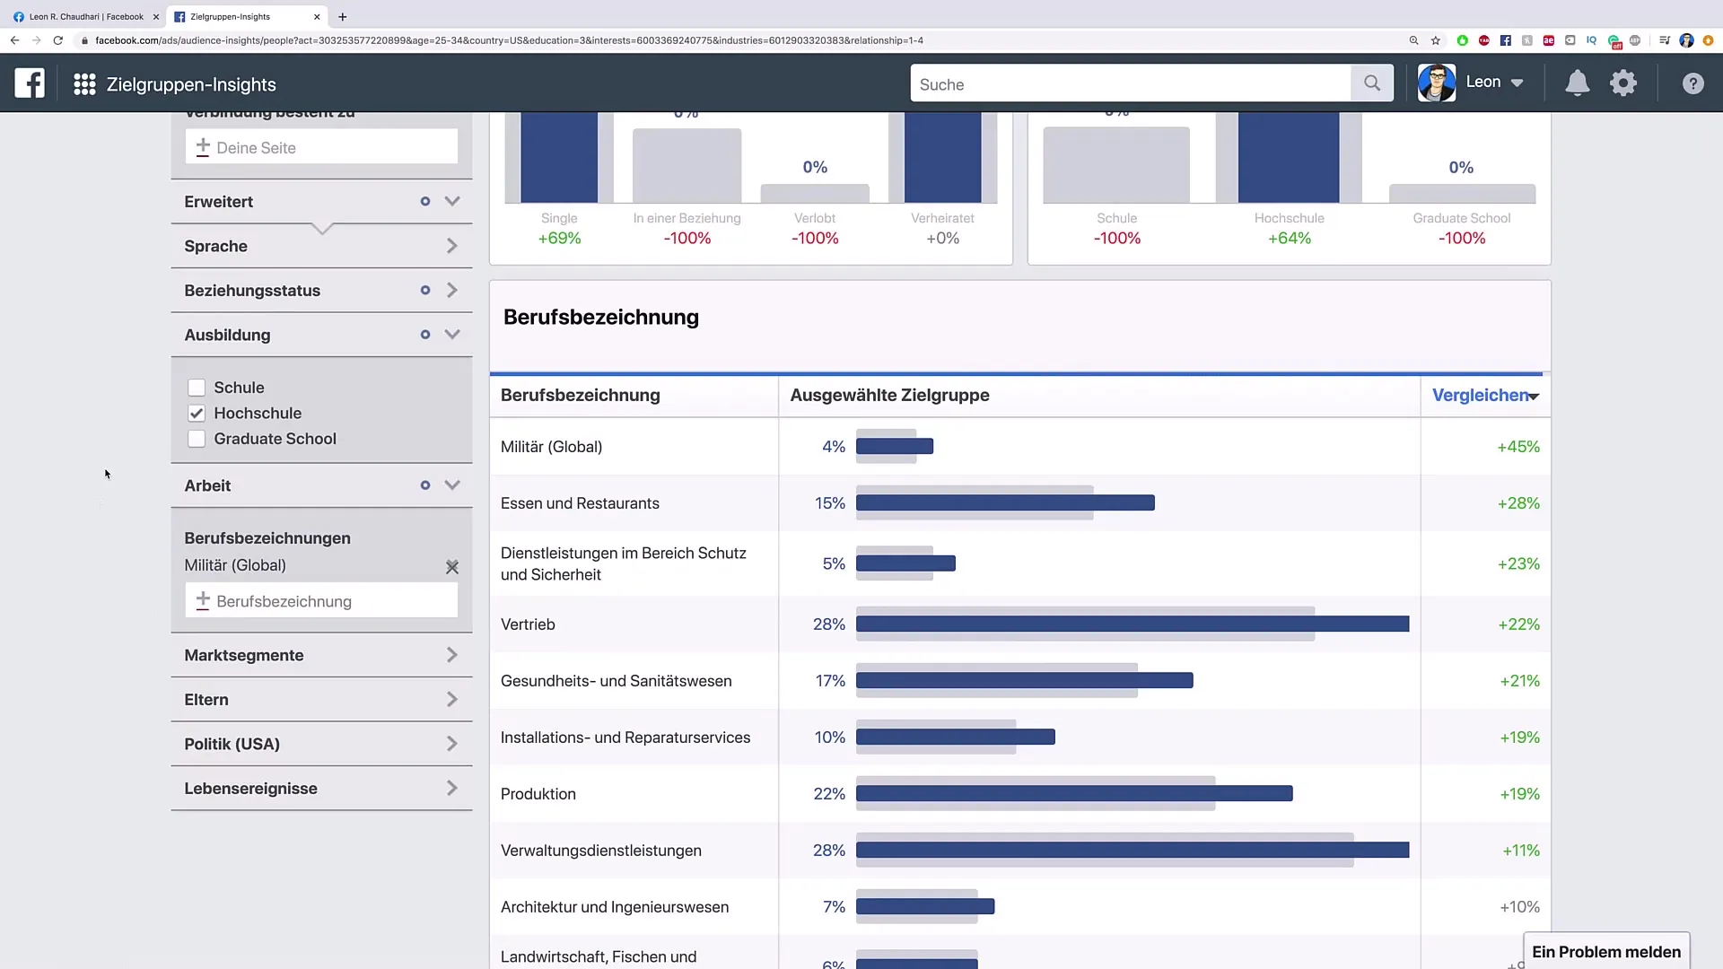
Task: Click the Essen und Restaurants row label
Action: pyautogui.click(x=580, y=503)
